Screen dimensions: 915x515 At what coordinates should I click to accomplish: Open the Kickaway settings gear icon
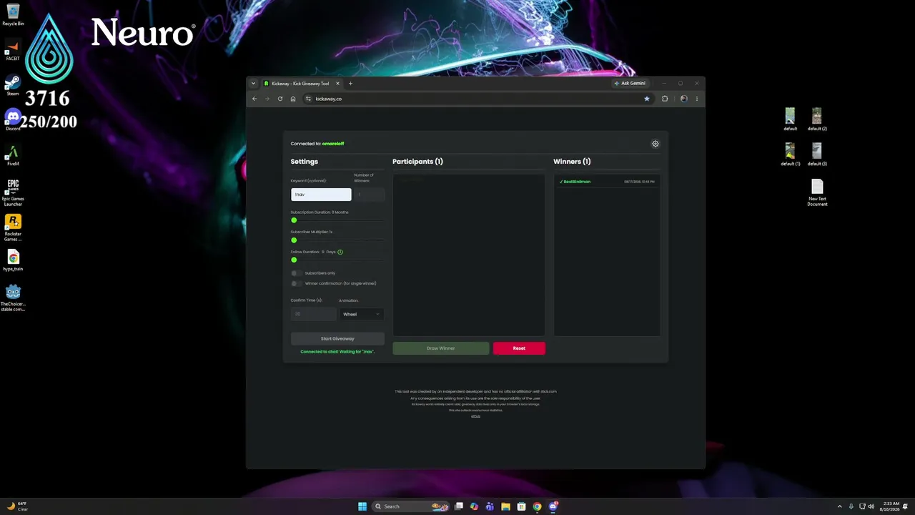(x=656, y=144)
